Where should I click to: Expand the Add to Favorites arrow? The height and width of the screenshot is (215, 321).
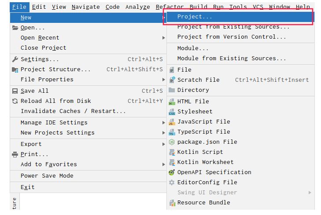point(163,164)
